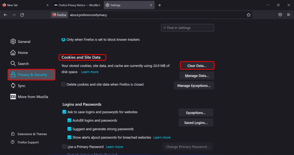
Task: Click Learn more link about cookies storage
Action: 90,72
